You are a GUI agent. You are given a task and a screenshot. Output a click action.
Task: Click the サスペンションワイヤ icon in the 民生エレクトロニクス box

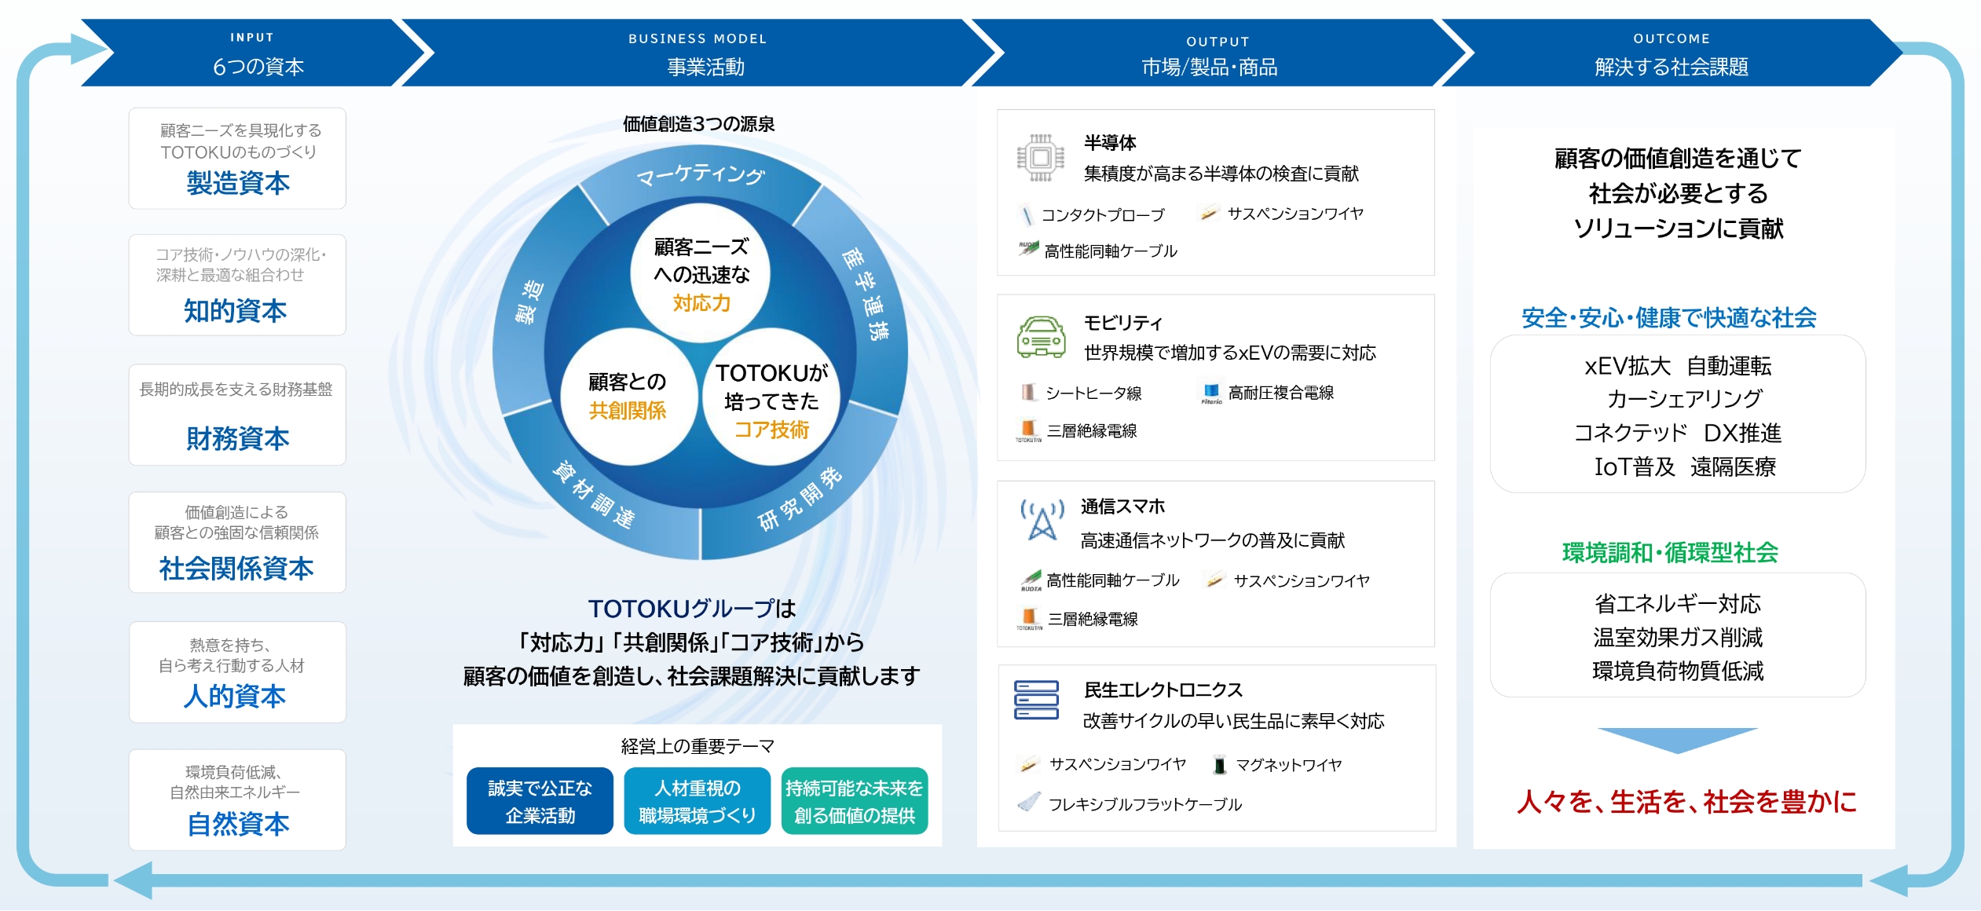pyautogui.click(x=1028, y=764)
